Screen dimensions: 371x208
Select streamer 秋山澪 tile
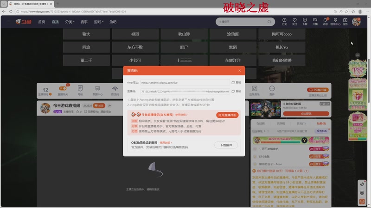tap(184, 34)
